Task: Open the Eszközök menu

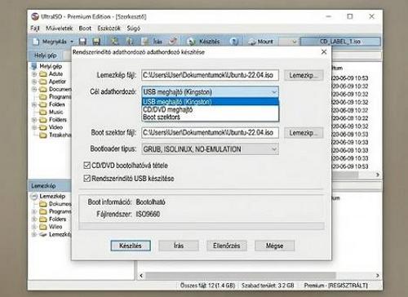Action: (109, 29)
